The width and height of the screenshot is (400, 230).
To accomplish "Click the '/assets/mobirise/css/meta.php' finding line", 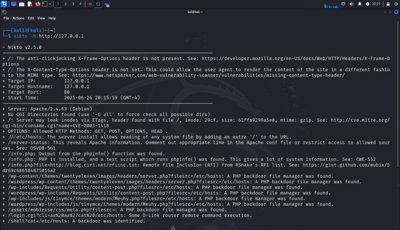I will [x=114, y=210].
